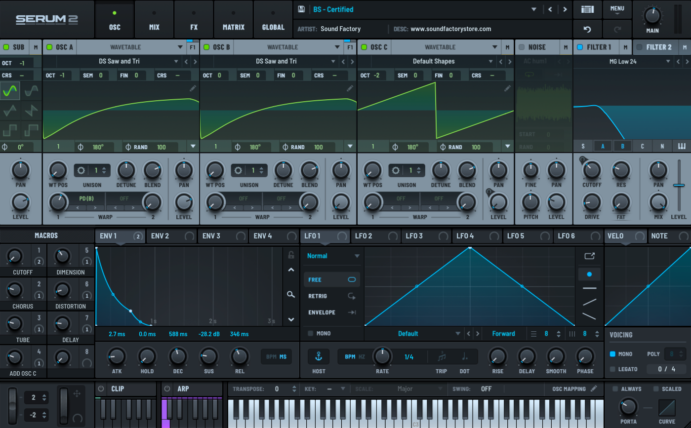Click the LFO export arrow icon
The height and width of the screenshot is (428, 691).
point(589,256)
